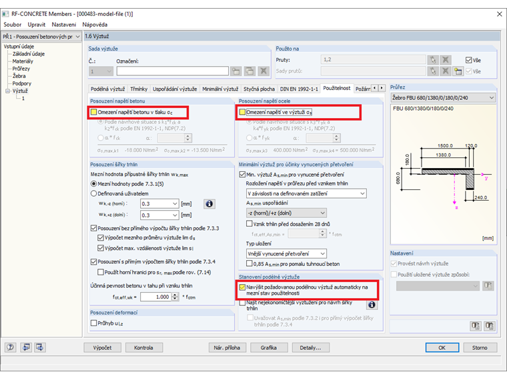Go to next window icon at bottom

click(40, 347)
